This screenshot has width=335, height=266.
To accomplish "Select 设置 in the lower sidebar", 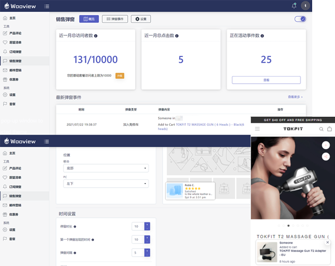I will 9,230.
